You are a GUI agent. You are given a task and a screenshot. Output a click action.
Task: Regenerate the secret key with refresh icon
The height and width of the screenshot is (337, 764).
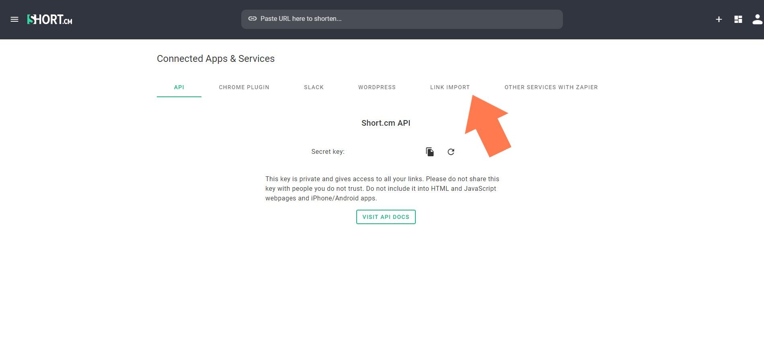point(451,152)
